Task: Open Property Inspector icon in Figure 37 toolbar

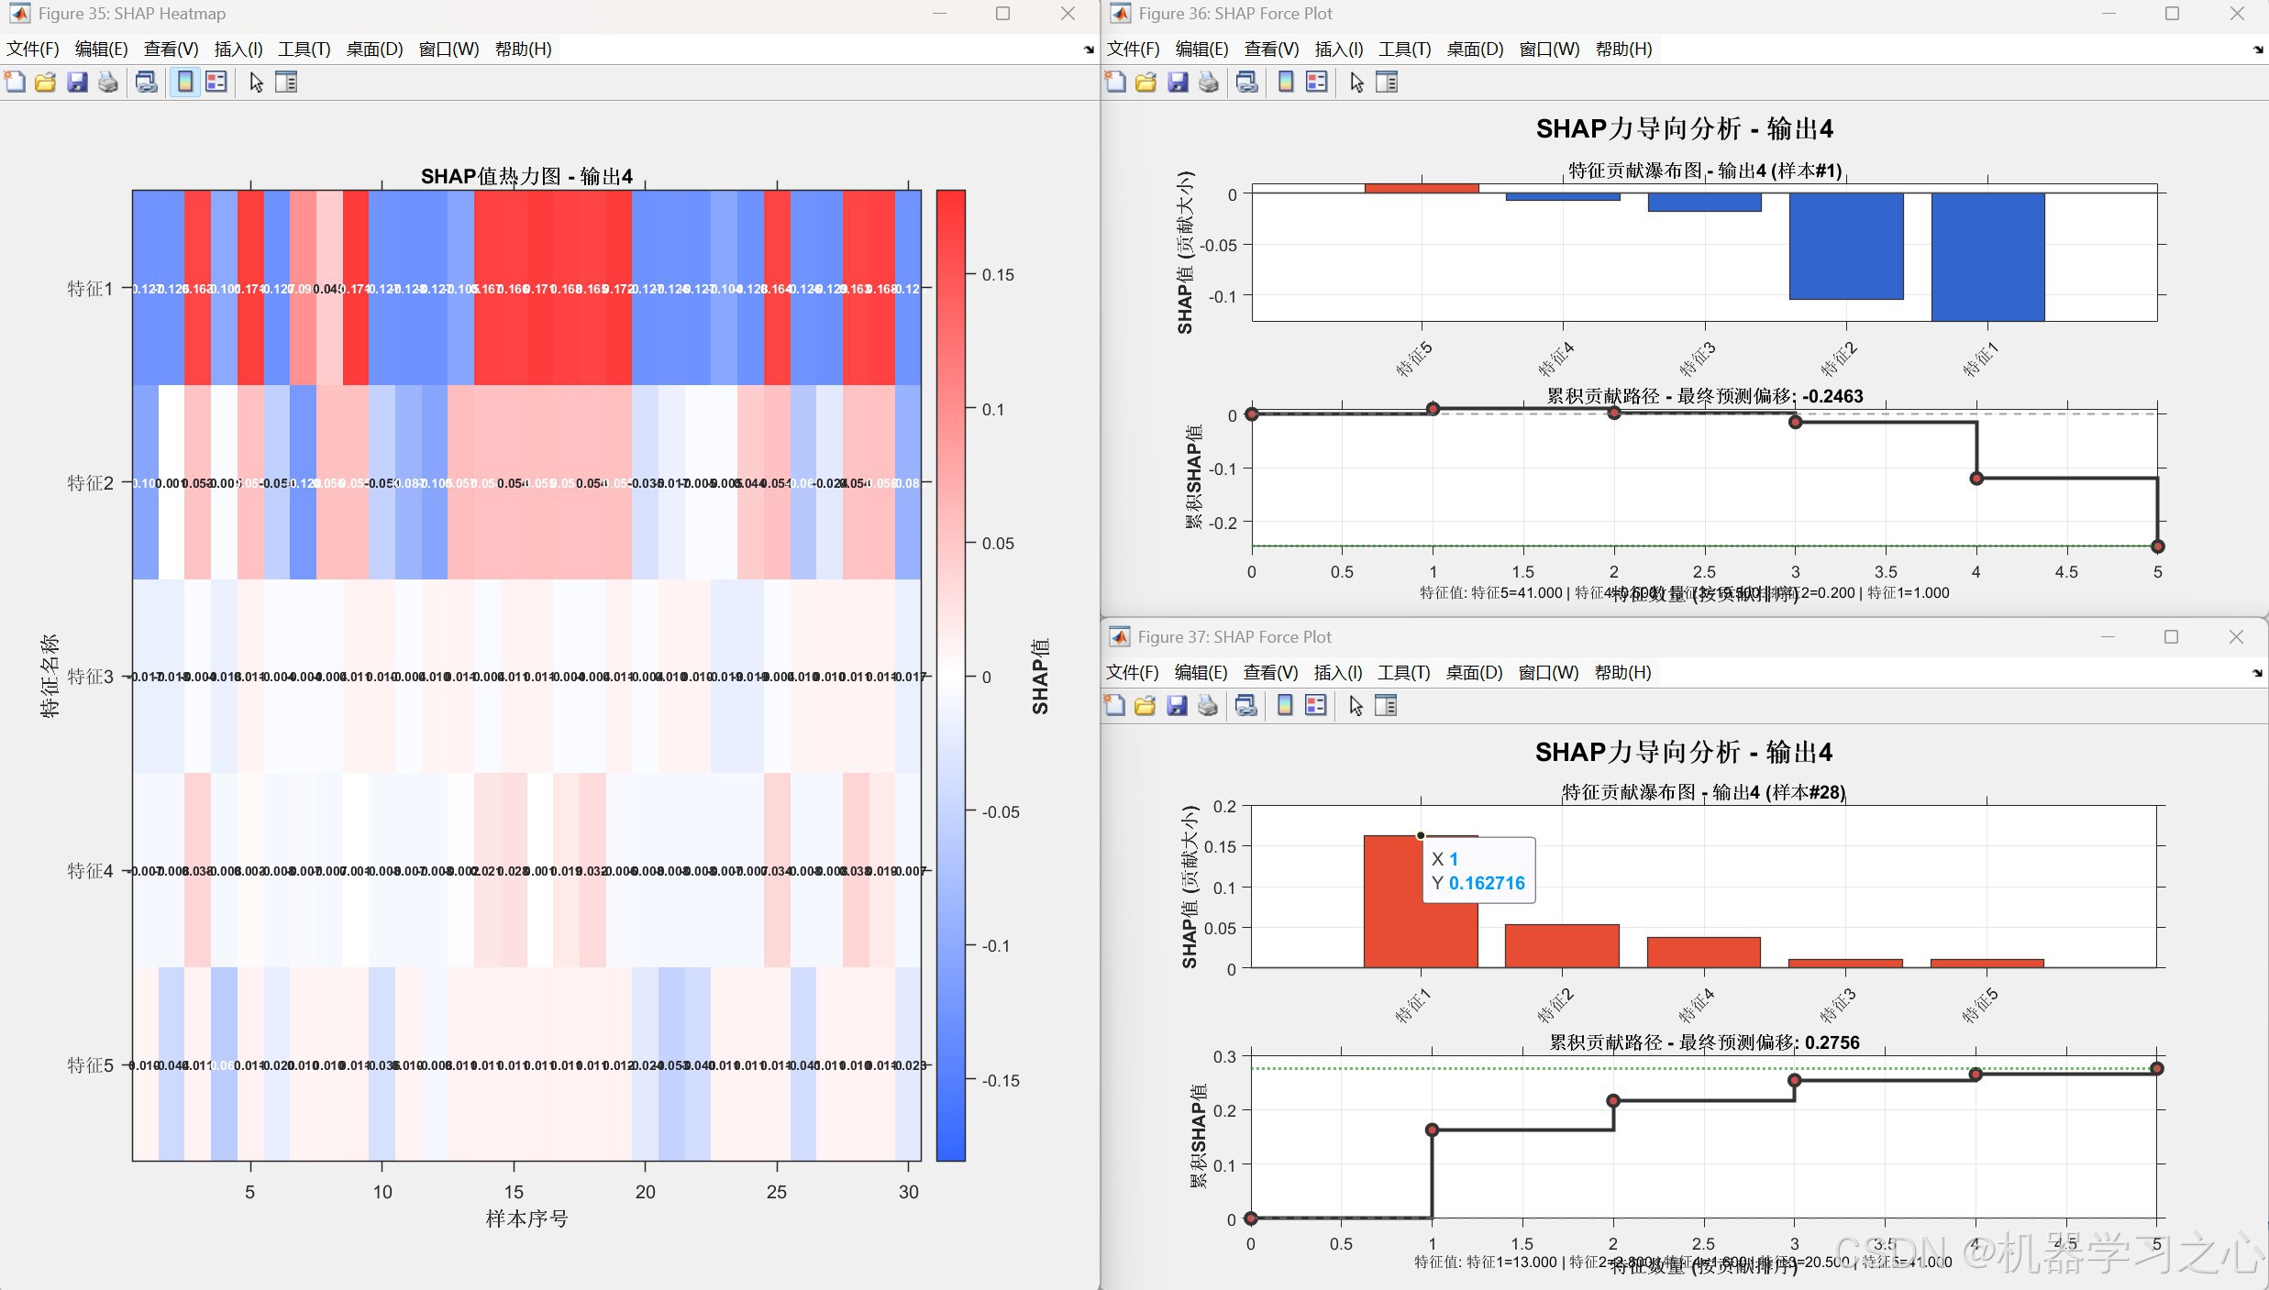Action: 1386,706
